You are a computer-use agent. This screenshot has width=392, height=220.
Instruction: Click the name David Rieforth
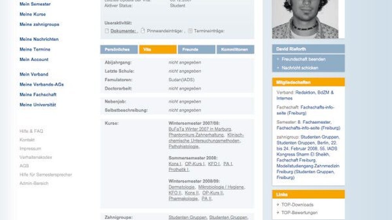(291, 49)
